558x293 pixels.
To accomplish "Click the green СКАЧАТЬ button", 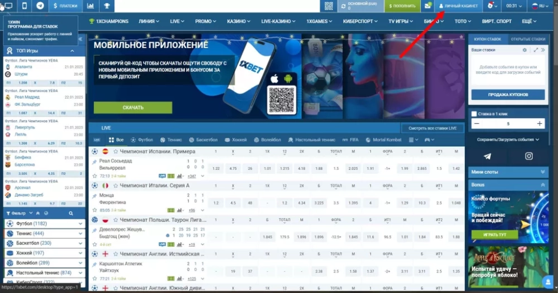I will (133, 108).
